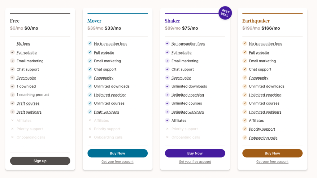Viewport: 317px width, 178px height.
Task: Click the checkmark next to Shaker's Affiliates
Action: click(x=167, y=120)
